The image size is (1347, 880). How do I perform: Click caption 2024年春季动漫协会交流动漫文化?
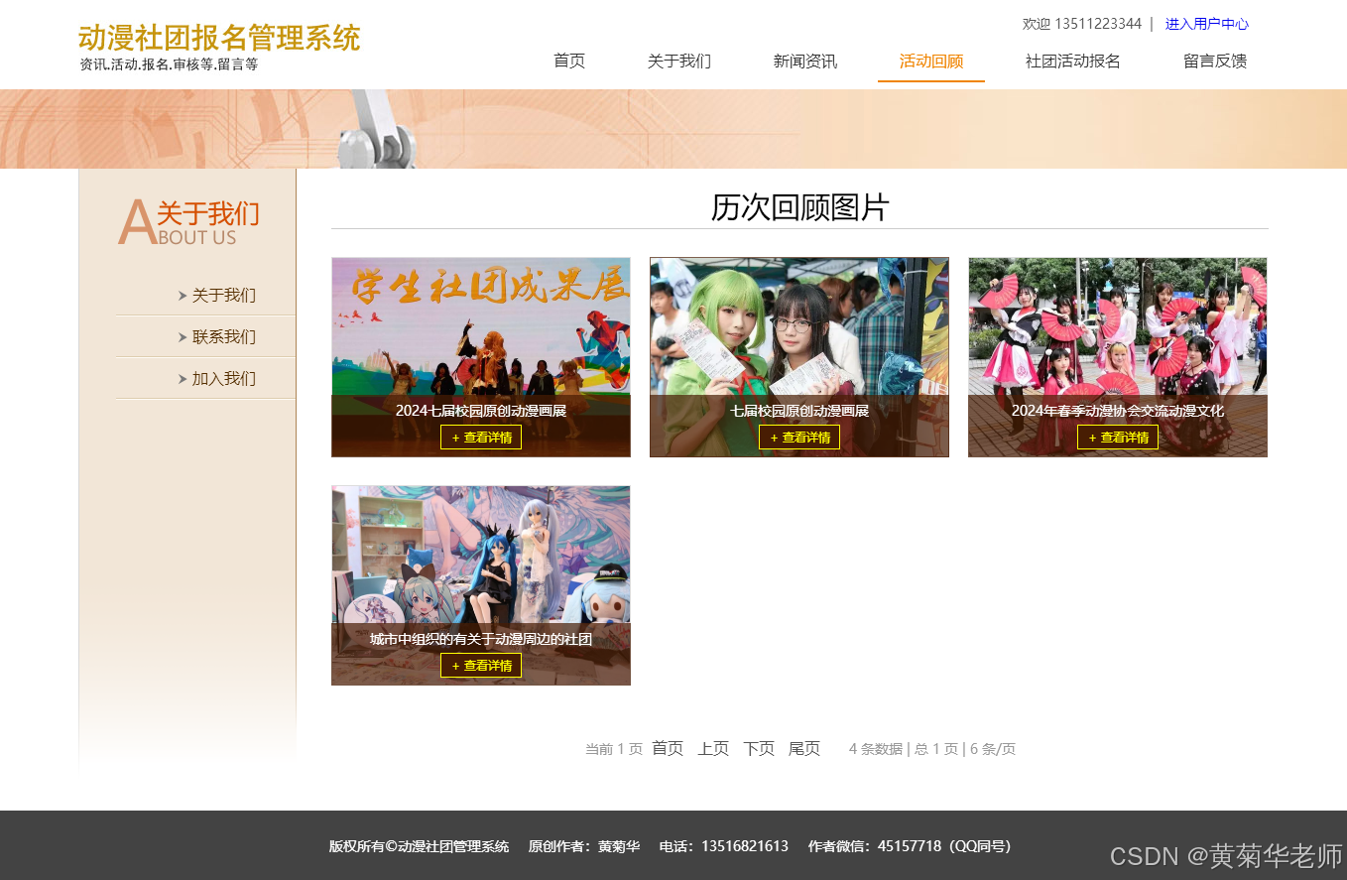pos(1118,411)
